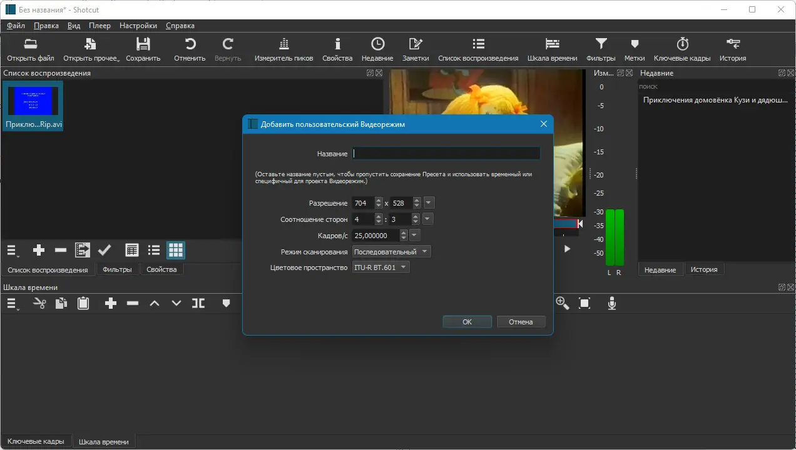This screenshot has width=796, height=450.
Task: Split at playhead timeline icon
Action: (198, 303)
